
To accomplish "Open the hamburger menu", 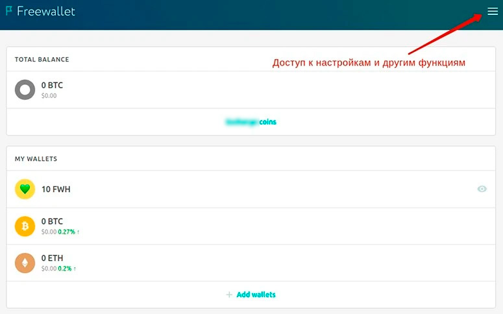I will click(x=493, y=12).
